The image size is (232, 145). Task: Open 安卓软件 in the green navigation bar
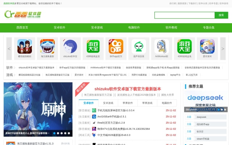tap(59, 28)
